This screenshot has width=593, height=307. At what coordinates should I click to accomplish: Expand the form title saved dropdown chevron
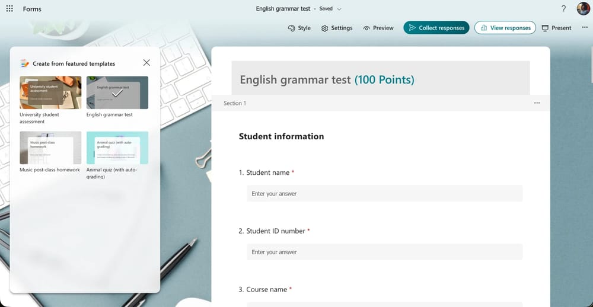tap(339, 9)
